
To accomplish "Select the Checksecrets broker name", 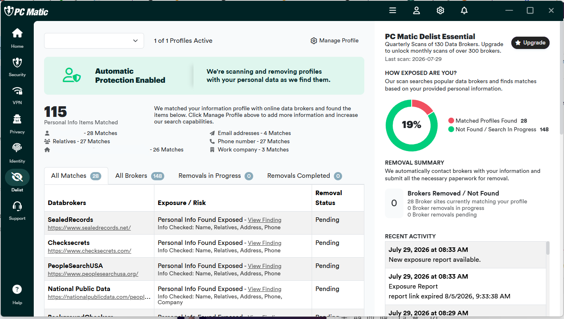I will (x=69, y=243).
